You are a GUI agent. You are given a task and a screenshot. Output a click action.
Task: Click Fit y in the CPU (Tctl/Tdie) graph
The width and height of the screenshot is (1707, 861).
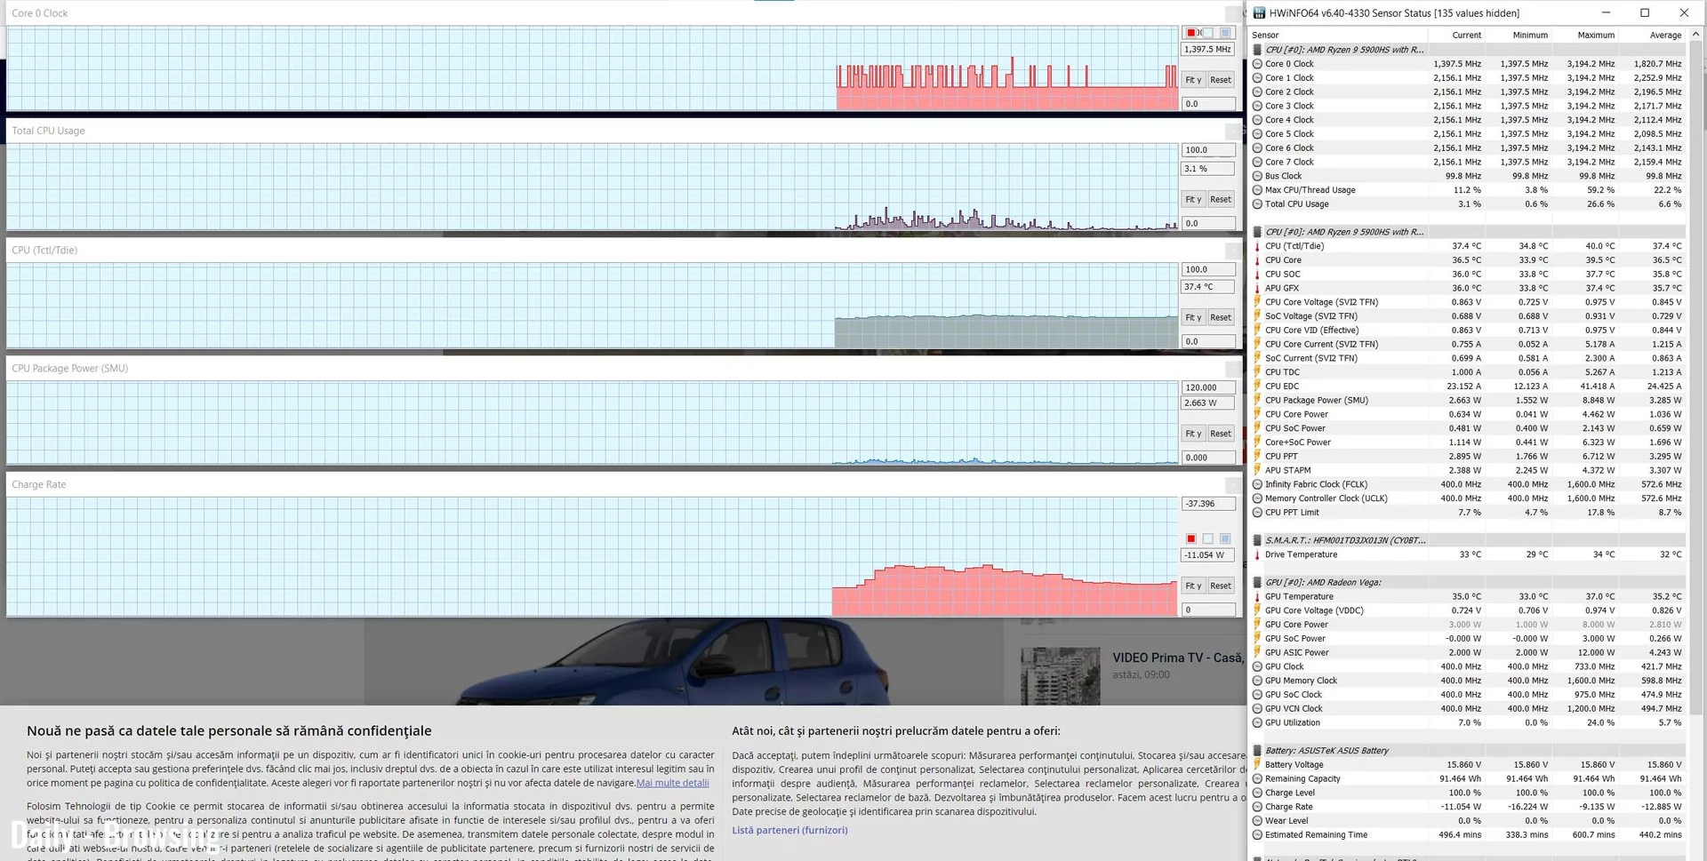1193,317
